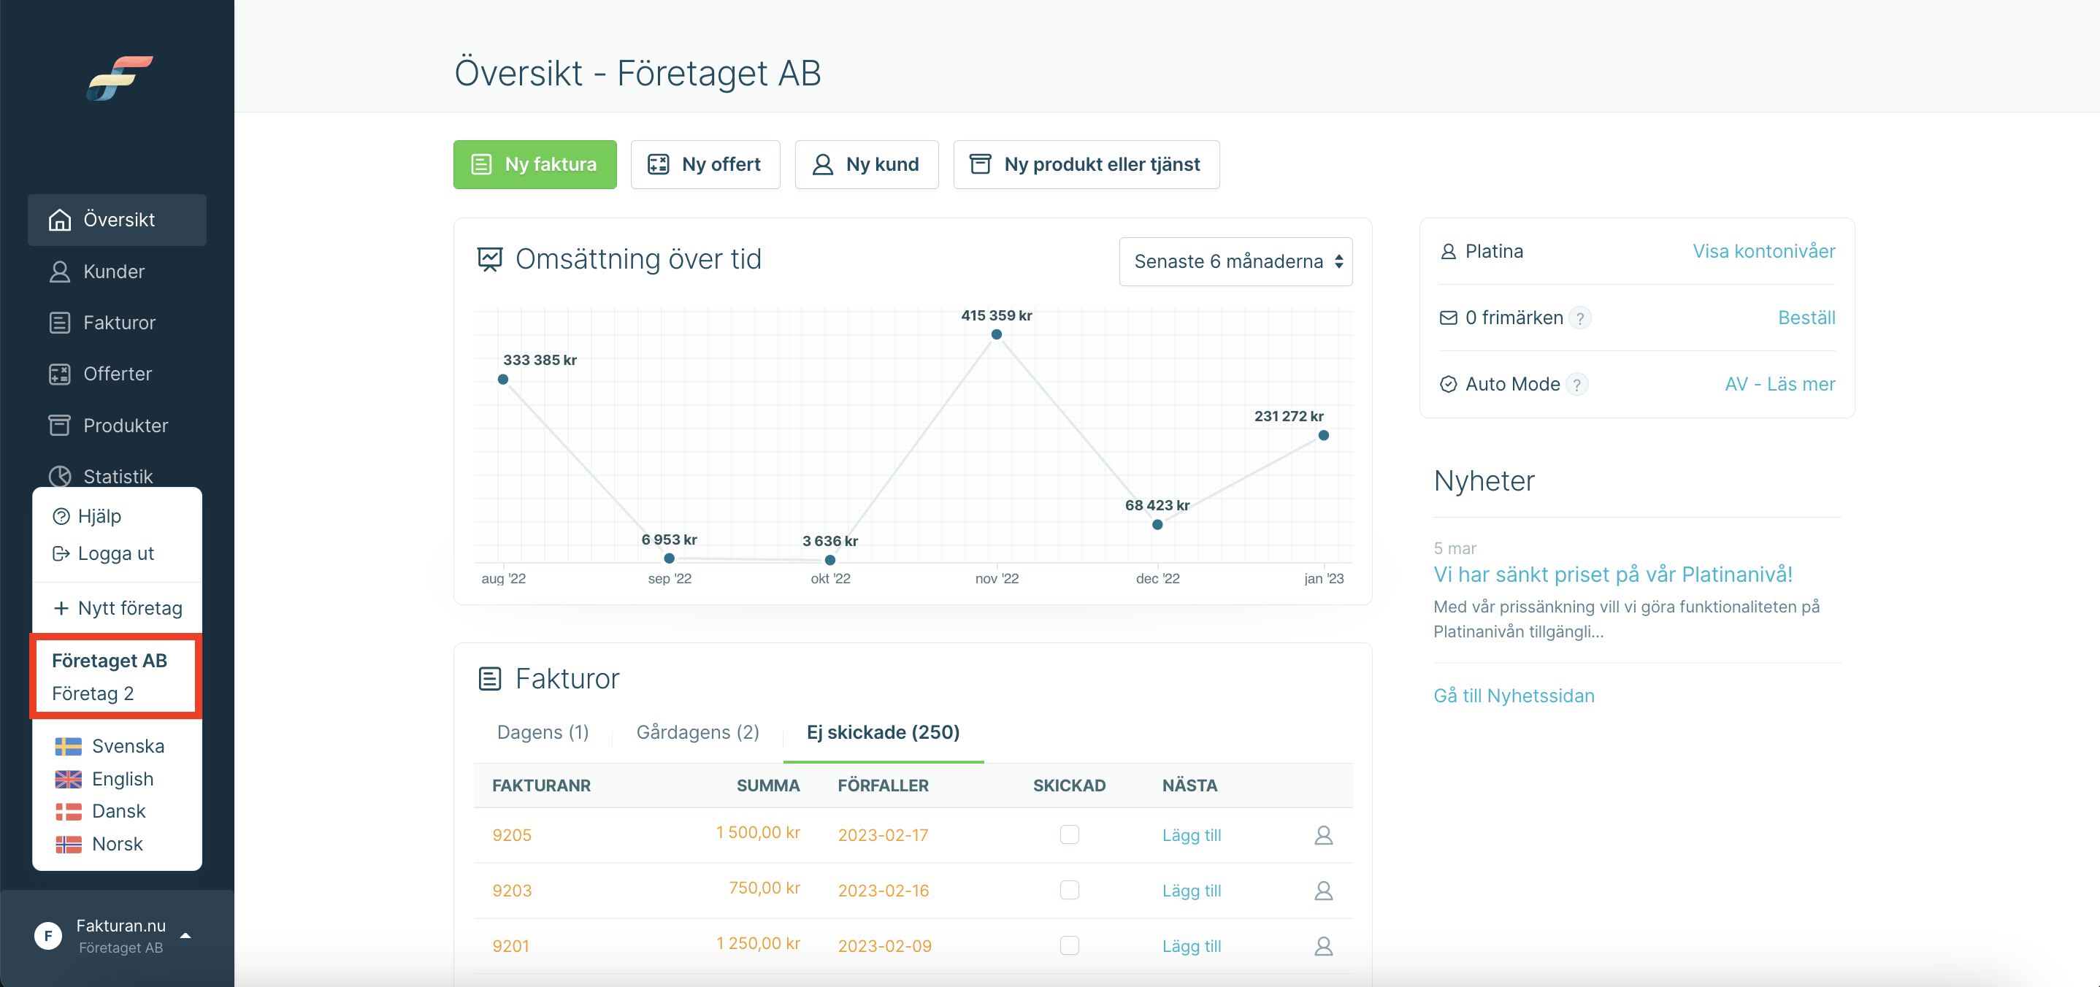
Task: Open Produkter via the box icon
Action: [x=60, y=426]
